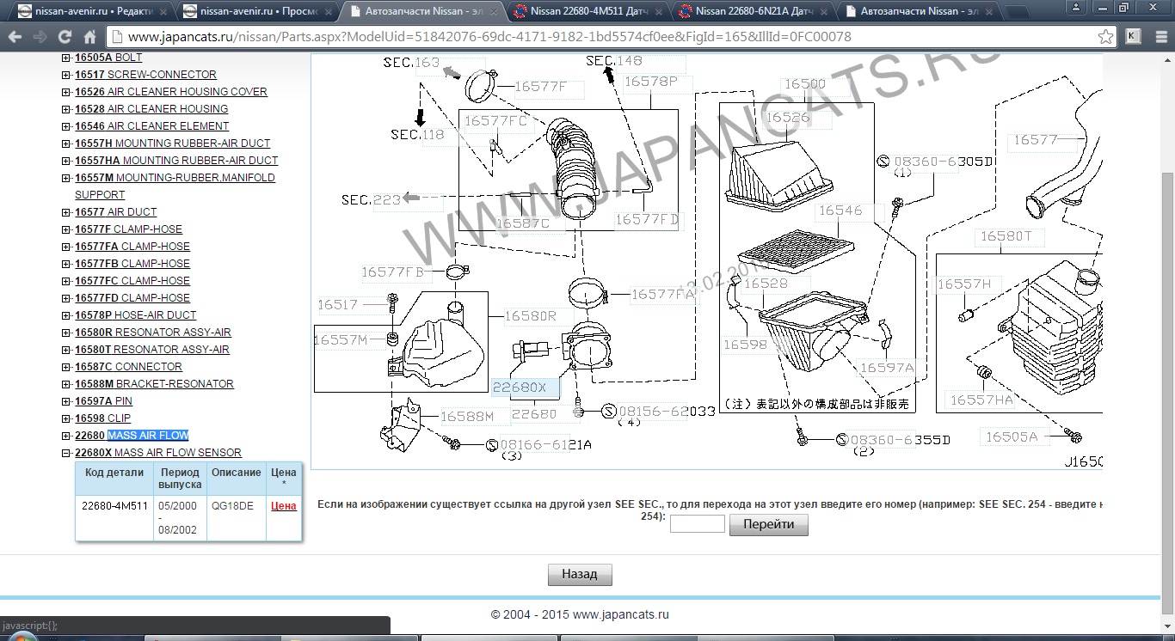The image size is (1175, 641).
Task: Open the 16557HA MOUNTING RUBBER-AIR DUCT link
Action: pos(176,161)
